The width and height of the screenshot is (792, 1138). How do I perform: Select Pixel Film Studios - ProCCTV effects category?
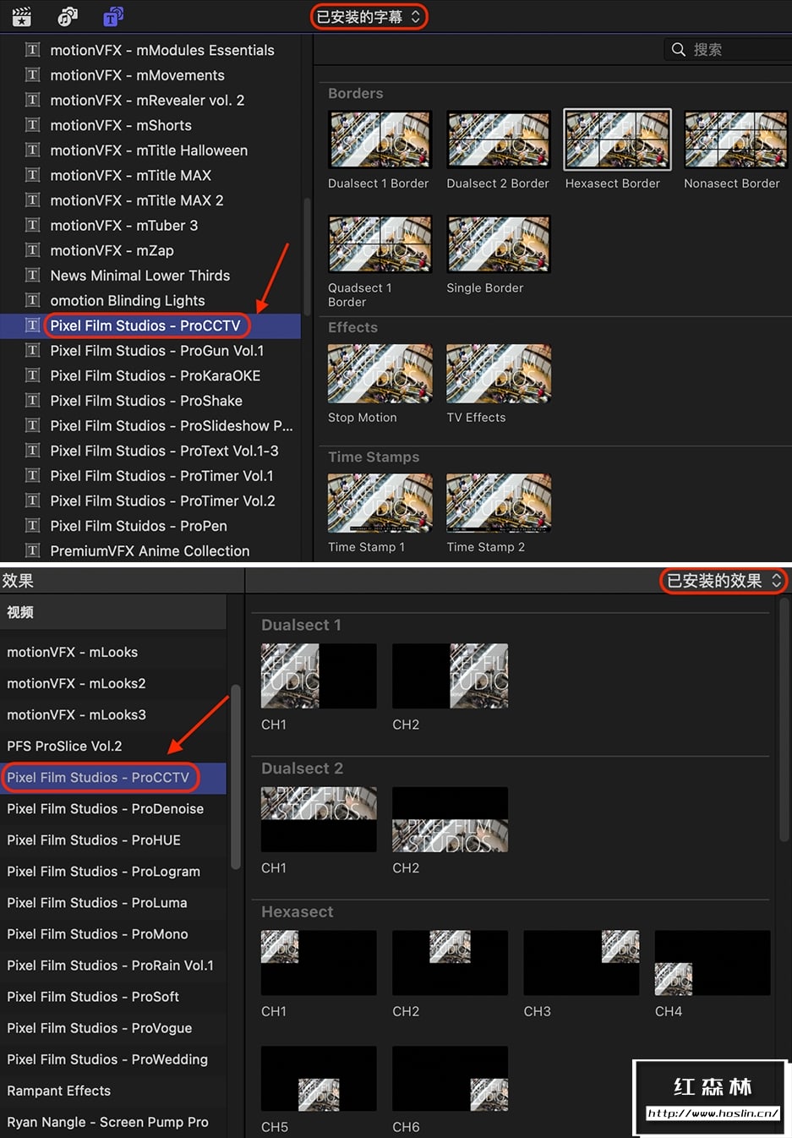point(113,778)
